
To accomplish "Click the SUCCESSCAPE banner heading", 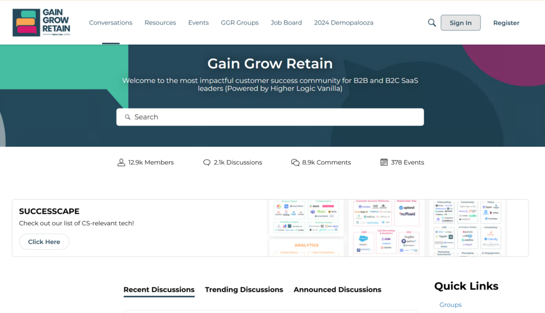I will (49, 211).
